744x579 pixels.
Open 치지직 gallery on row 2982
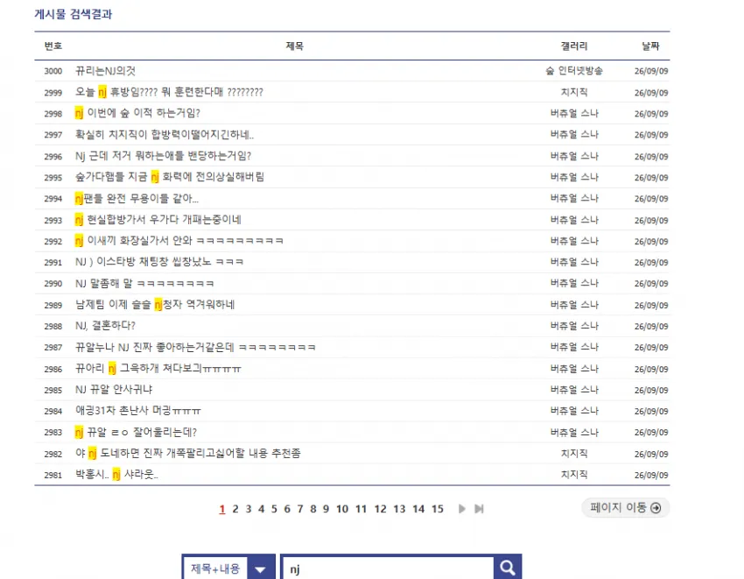coord(574,454)
